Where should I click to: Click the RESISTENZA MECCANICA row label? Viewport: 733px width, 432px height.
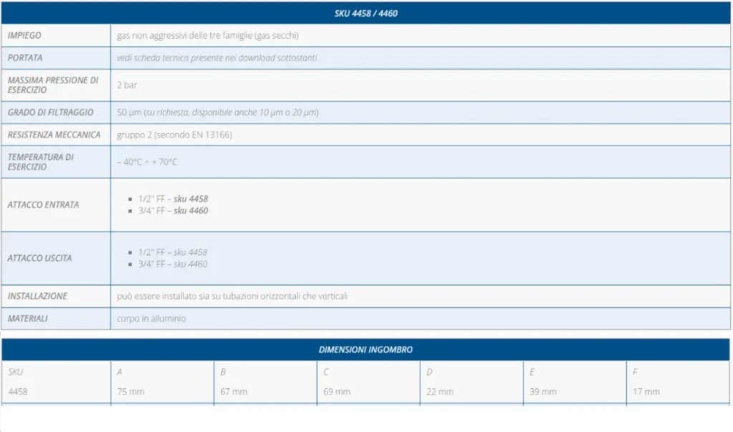coord(54,134)
